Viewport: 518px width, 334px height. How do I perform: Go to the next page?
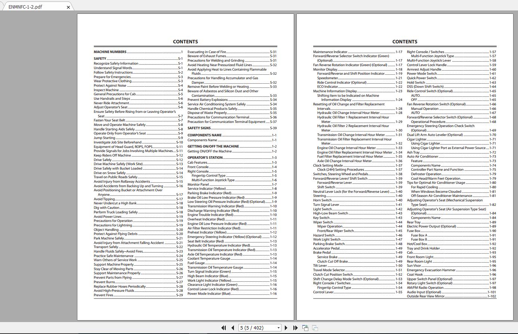pyautogui.click(x=286, y=328)
